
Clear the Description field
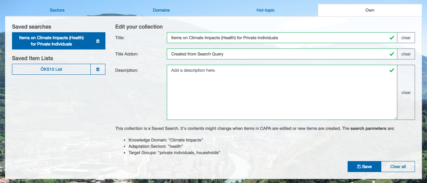click(x=406, y=93)
